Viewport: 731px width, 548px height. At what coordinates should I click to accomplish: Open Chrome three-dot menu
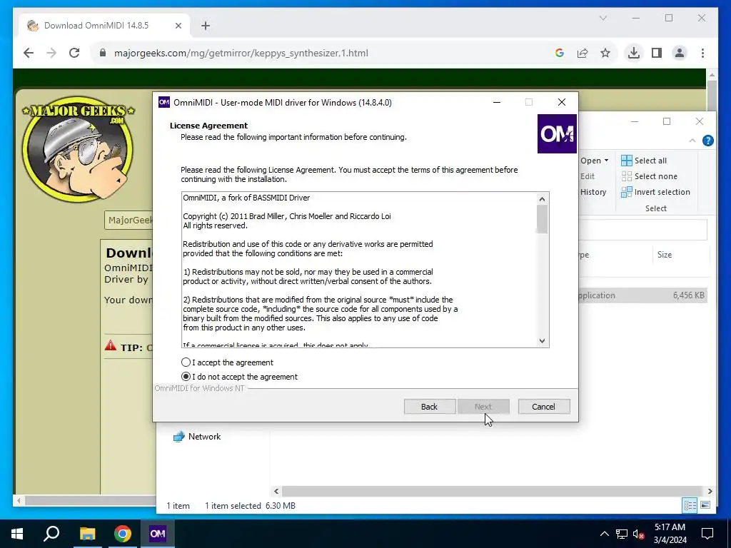click(702, 53)
